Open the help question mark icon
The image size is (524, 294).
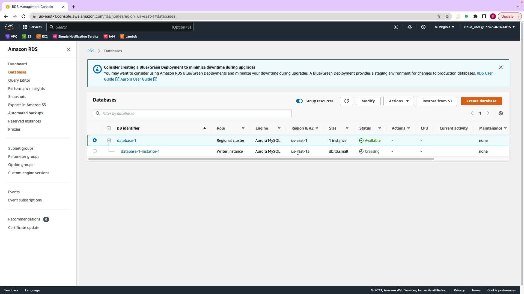[423, 27]
